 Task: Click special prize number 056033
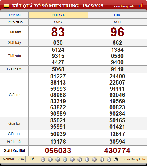coord(58,150)
